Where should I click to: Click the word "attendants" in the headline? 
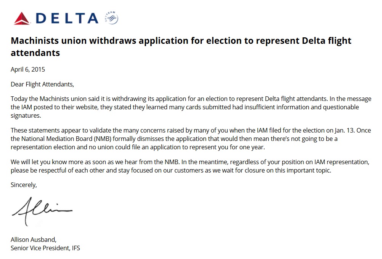(35, 53)
